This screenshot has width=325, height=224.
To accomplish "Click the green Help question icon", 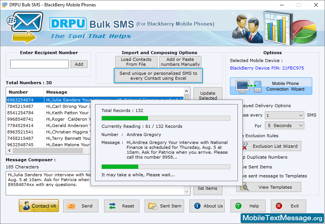I will click(x=238, y=206).
